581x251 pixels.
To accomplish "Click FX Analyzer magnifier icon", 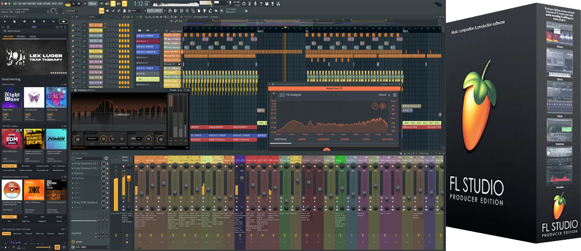I will point(375,106).
